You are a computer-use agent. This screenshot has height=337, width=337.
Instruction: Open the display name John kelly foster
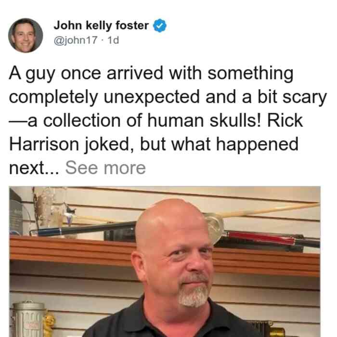(101, 26)
